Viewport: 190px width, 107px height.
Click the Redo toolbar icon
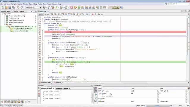[x=22, y=7]
